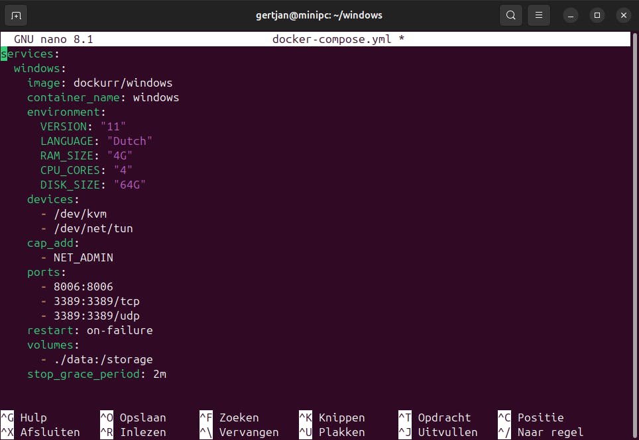Click the ^T Opdracht shortcut
The image size is (639, 440).
click(x=435, y=418)
